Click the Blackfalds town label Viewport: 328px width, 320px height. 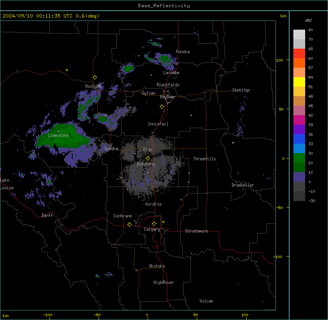168,85
